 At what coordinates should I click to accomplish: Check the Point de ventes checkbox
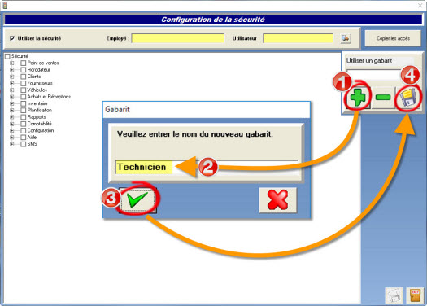24,63
